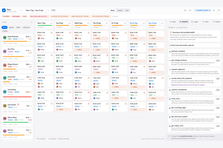
Task: Fill unfilled slot in Sunday 10:00–16:00 Cashier shift
Action: pyautogui.click(x=156, y=72)
